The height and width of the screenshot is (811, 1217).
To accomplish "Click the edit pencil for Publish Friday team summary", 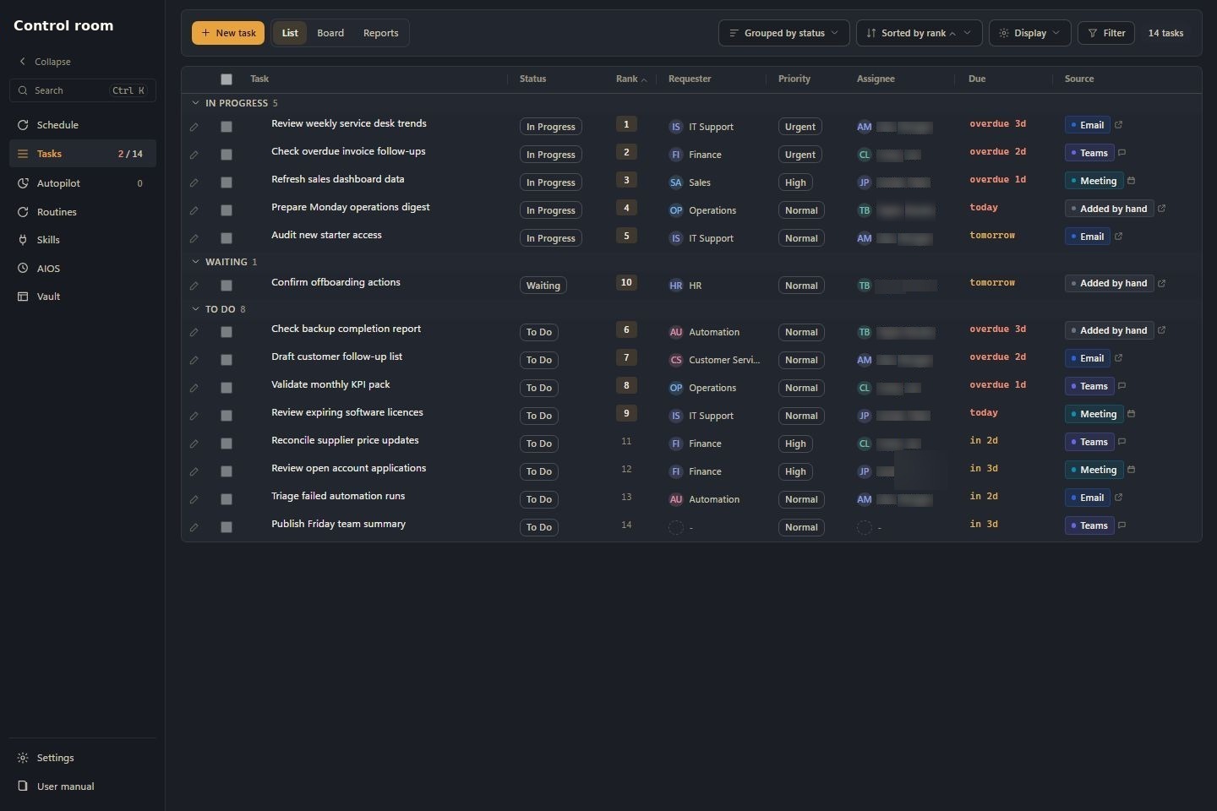I will (194, 527).
